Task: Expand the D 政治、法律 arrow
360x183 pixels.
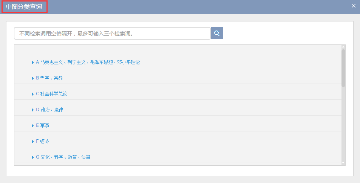Action: tap(33, 110)
